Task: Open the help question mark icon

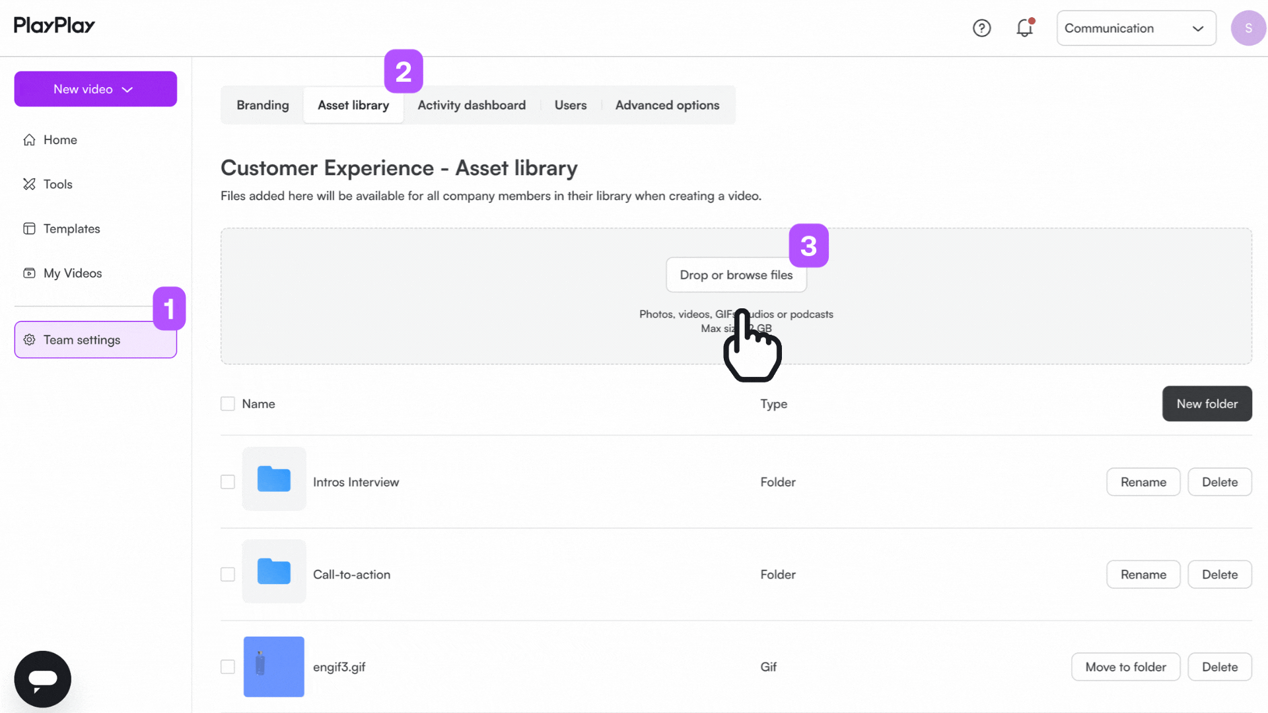Action: pyautogui.click(x=981, y=28)
